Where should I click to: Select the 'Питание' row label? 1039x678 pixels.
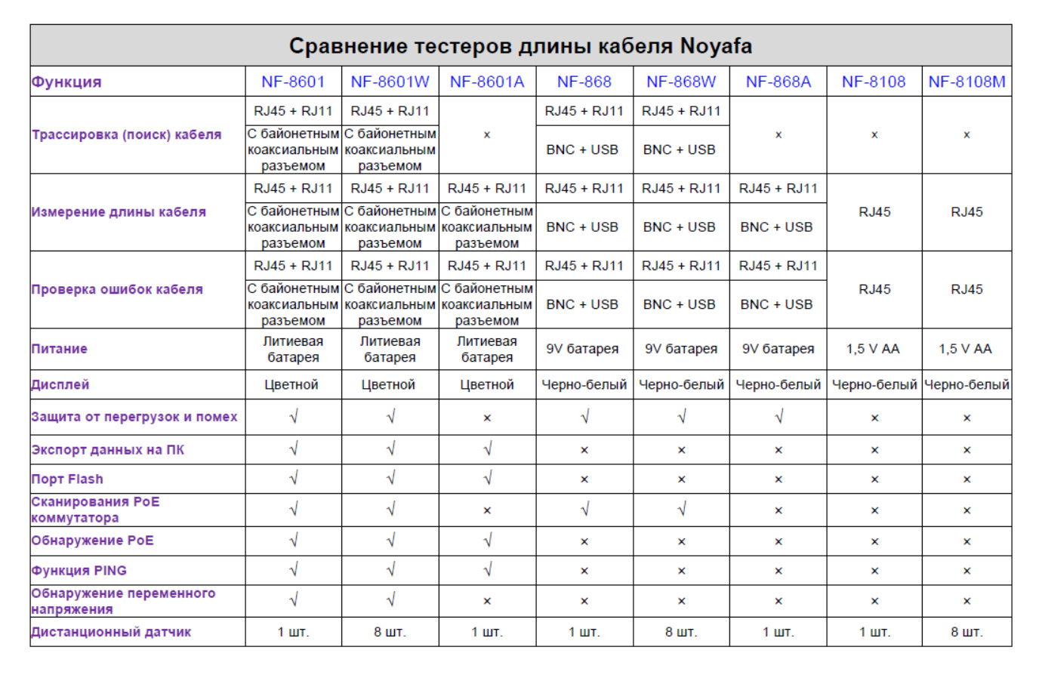coord(60,349)
